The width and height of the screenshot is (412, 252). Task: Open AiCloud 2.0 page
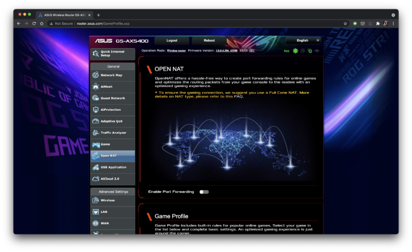click(113, 179)
